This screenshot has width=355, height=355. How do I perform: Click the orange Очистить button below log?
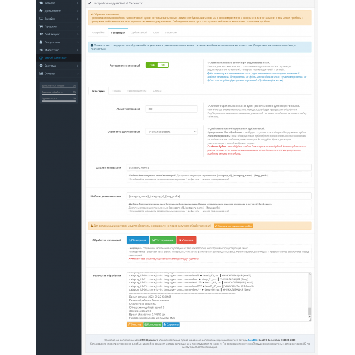click(135, 324)
